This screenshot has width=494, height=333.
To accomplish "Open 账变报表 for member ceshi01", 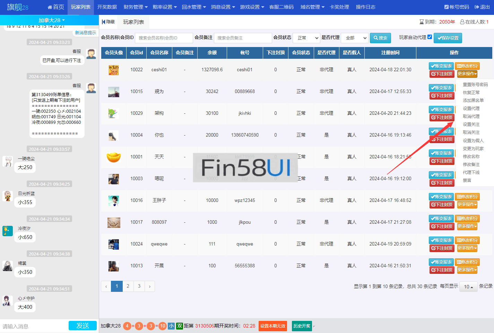I will (441, 66).
